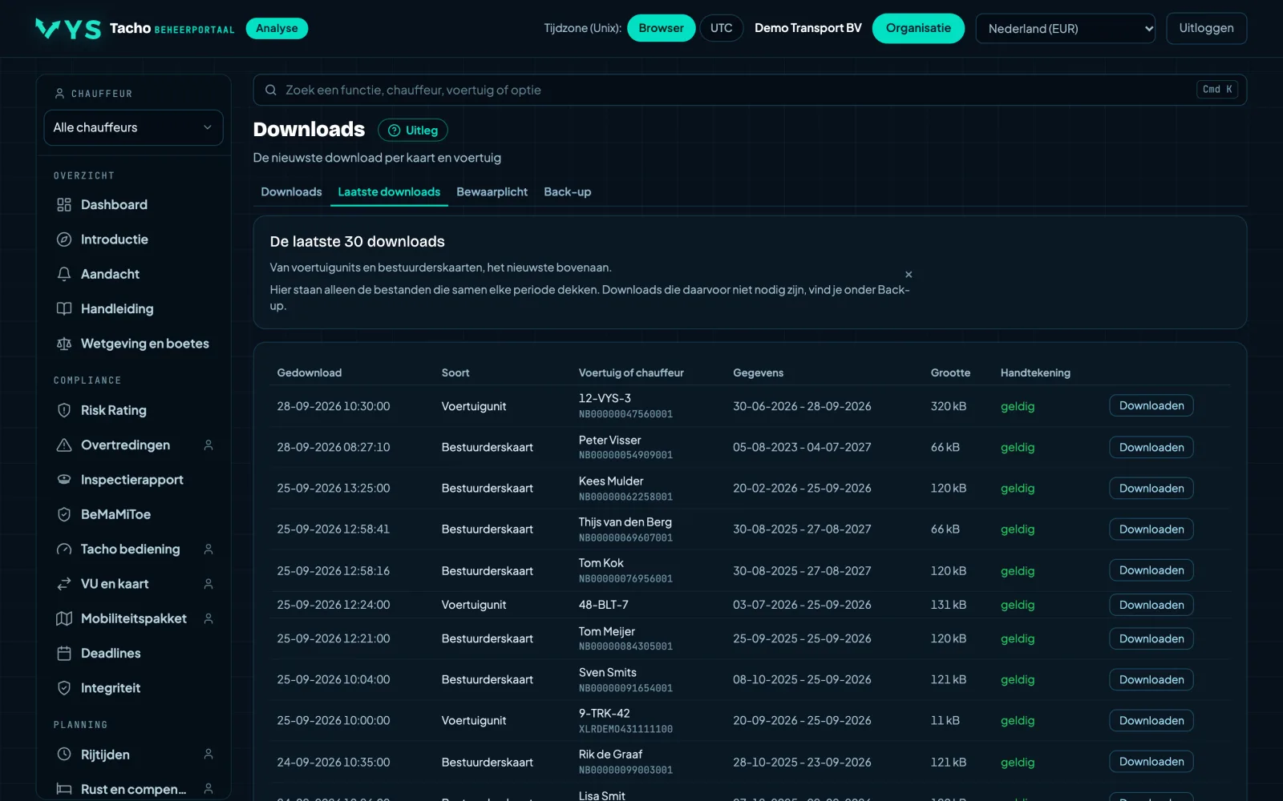Click card number XLRDEM0431111100
Viewport: 1283px width, 801px height.
click(x=625, y=730)
